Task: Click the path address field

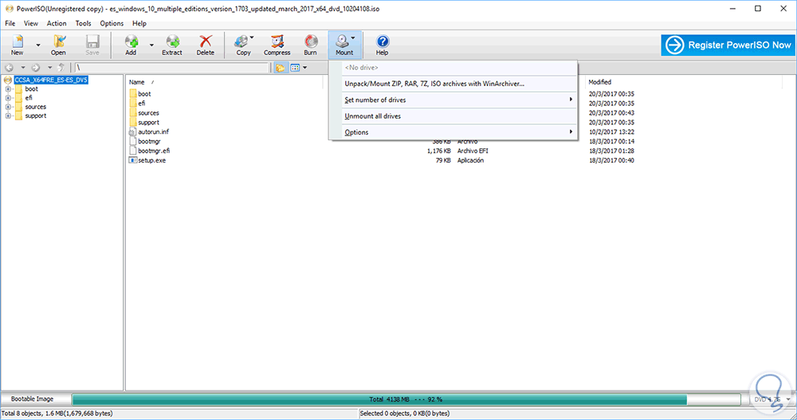Action: (x=171, y=68)
